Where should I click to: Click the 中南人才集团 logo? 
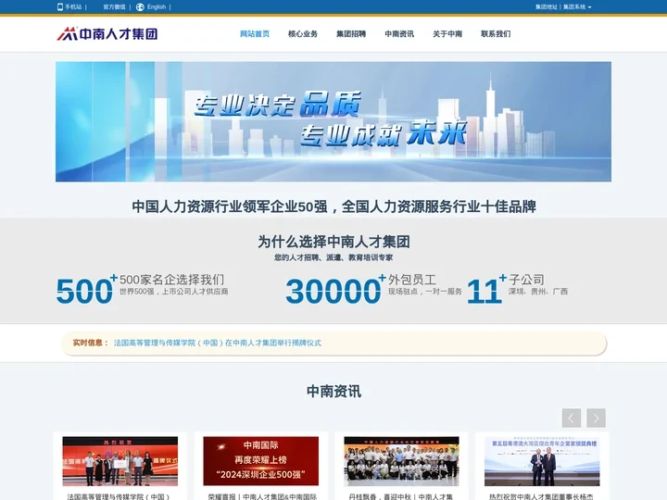[x=107, y=33]
